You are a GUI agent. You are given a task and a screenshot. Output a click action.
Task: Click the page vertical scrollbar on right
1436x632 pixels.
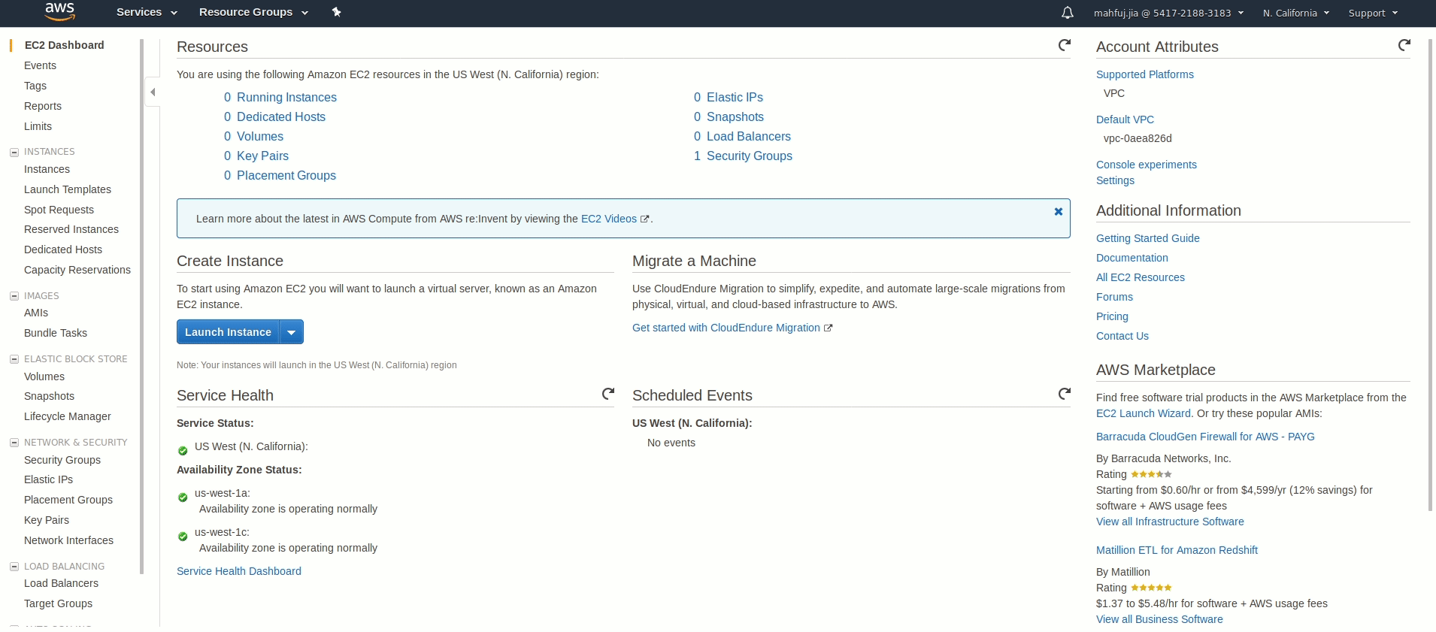[1430, 274]
